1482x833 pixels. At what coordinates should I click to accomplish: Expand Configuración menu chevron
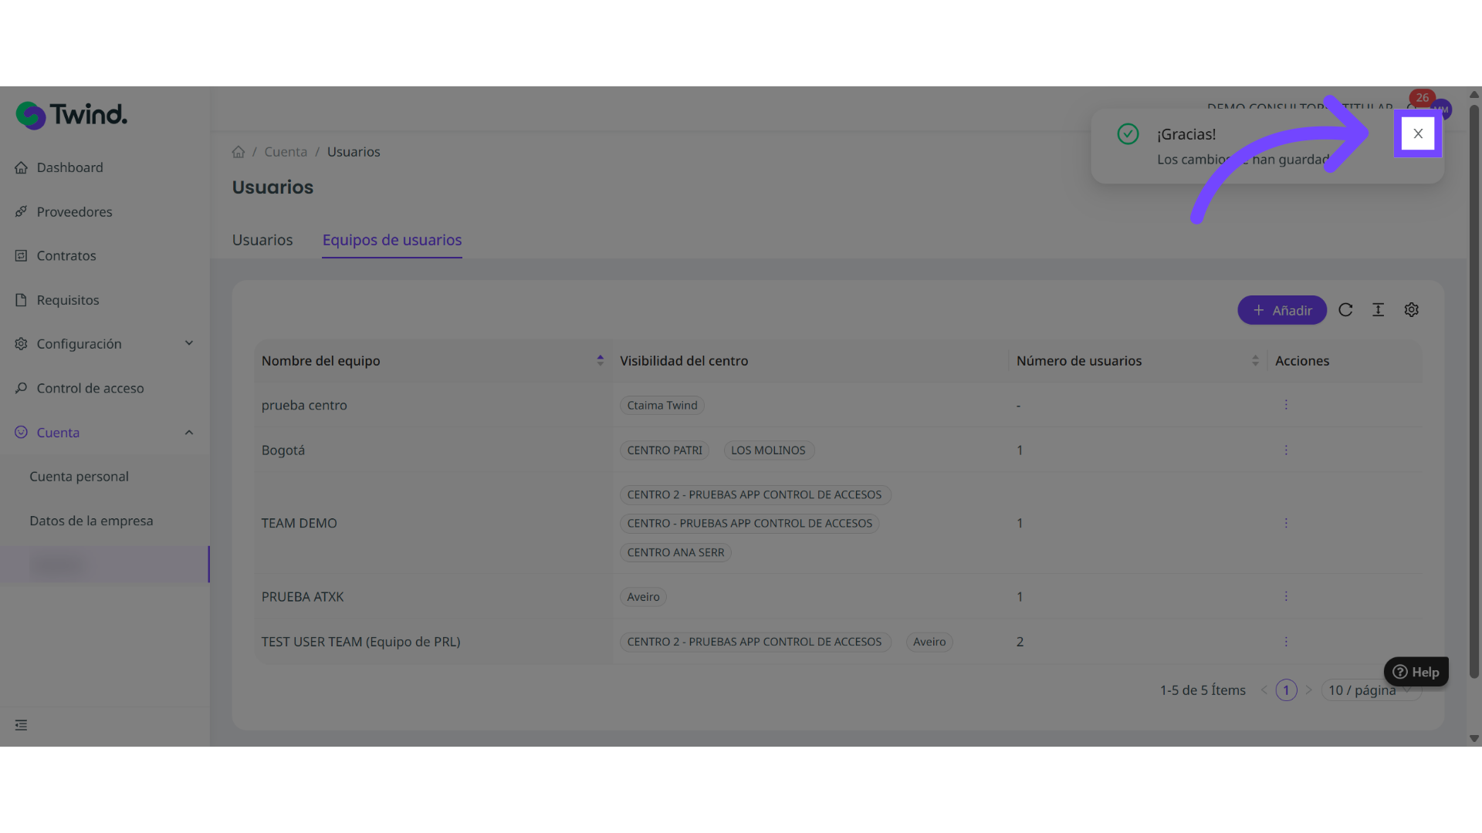(x=189, y=343)
